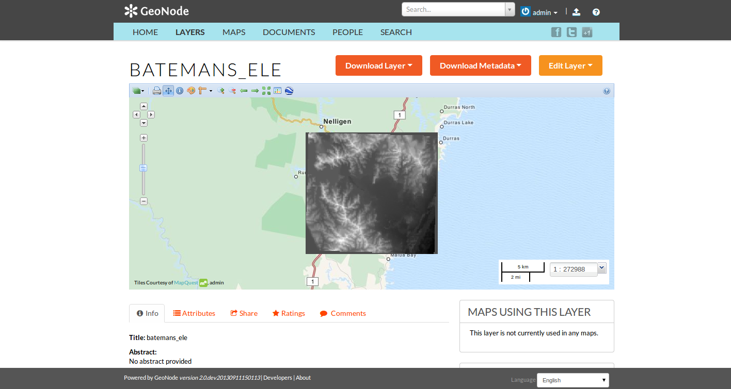Select the Info tab

pyautogui.click(x=147, y=313)
